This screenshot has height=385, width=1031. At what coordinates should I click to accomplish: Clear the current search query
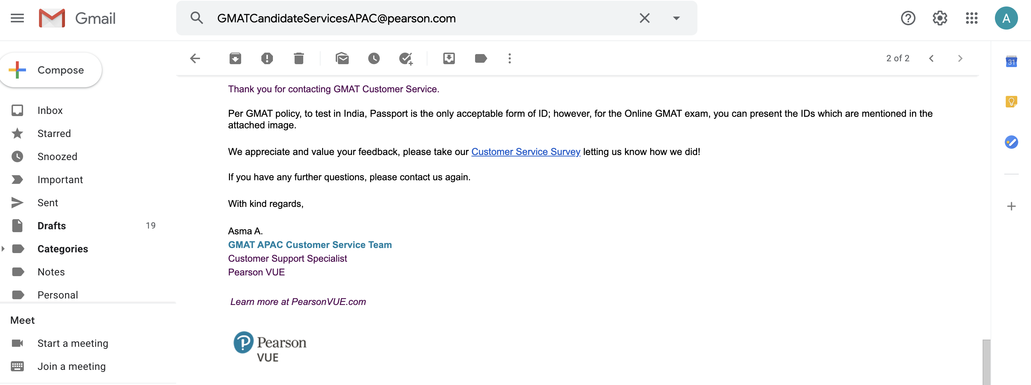(644, 18)
